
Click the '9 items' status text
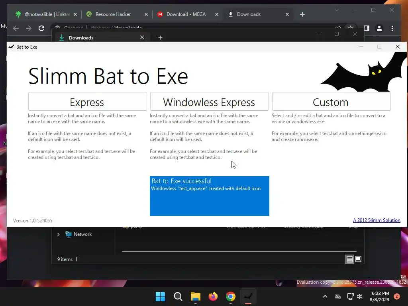[x=65, y=259]
